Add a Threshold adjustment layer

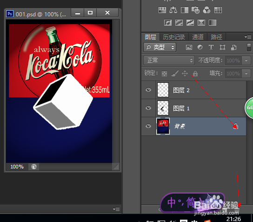tap(190, 22)
